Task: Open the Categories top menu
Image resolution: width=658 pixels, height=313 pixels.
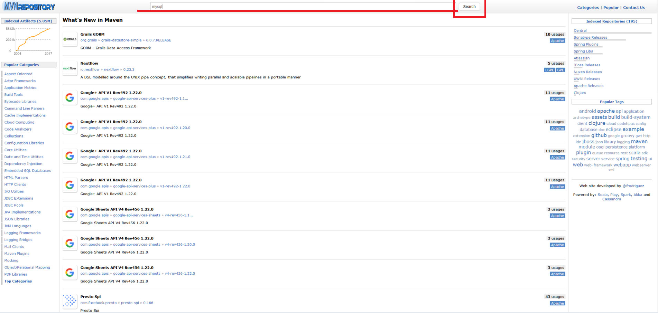Action: click(588, 8)
